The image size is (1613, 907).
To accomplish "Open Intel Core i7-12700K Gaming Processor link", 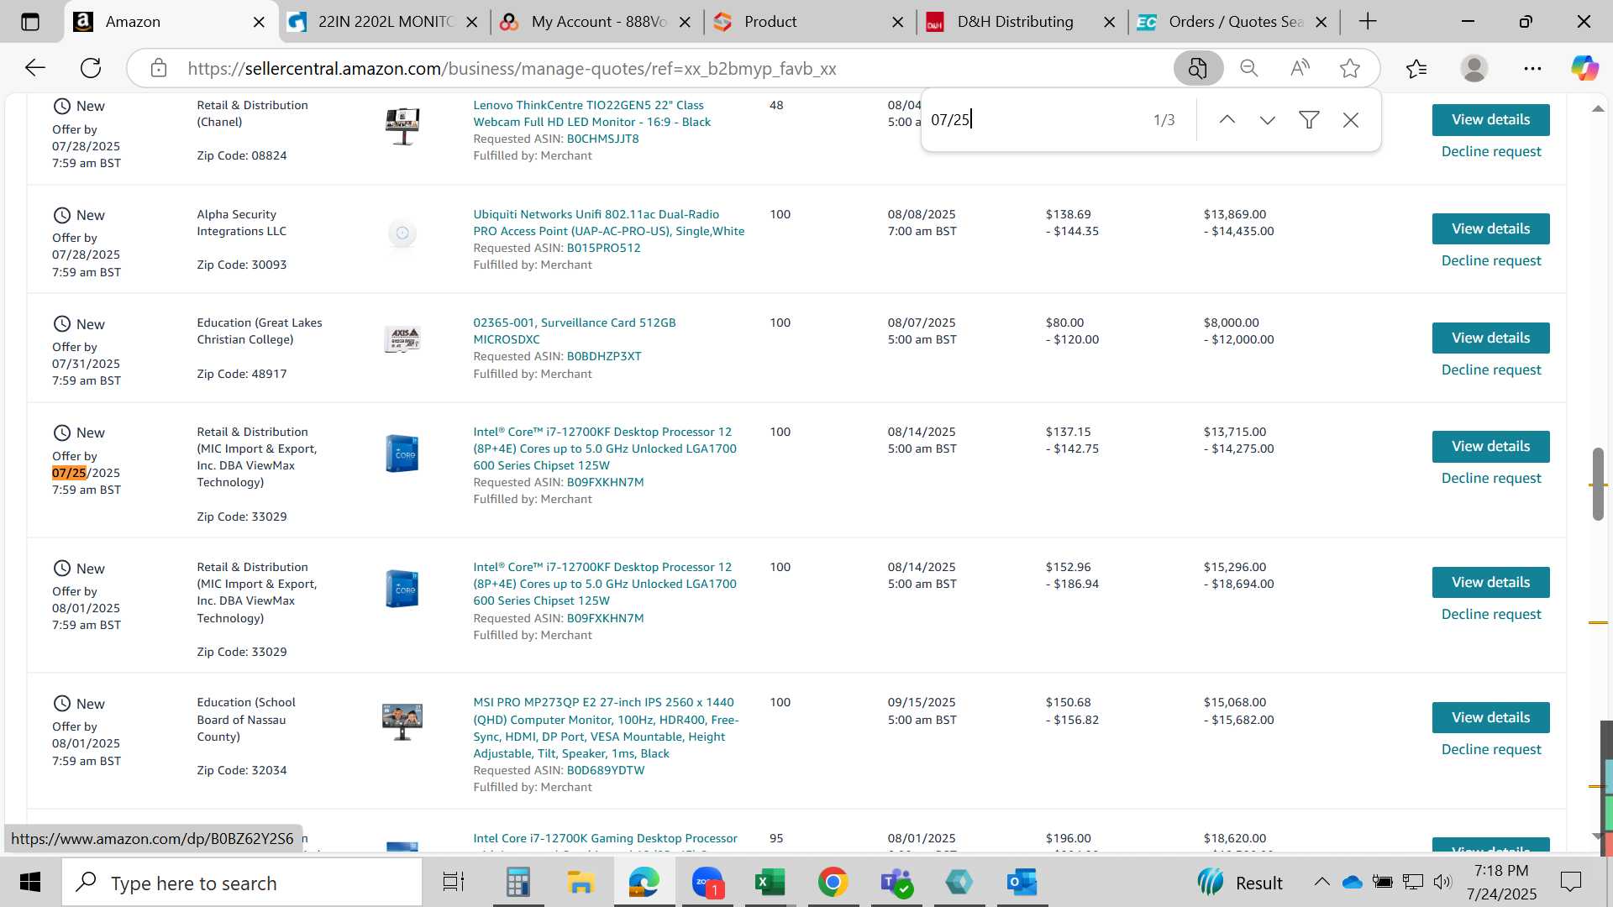I will tap(605, 838).
